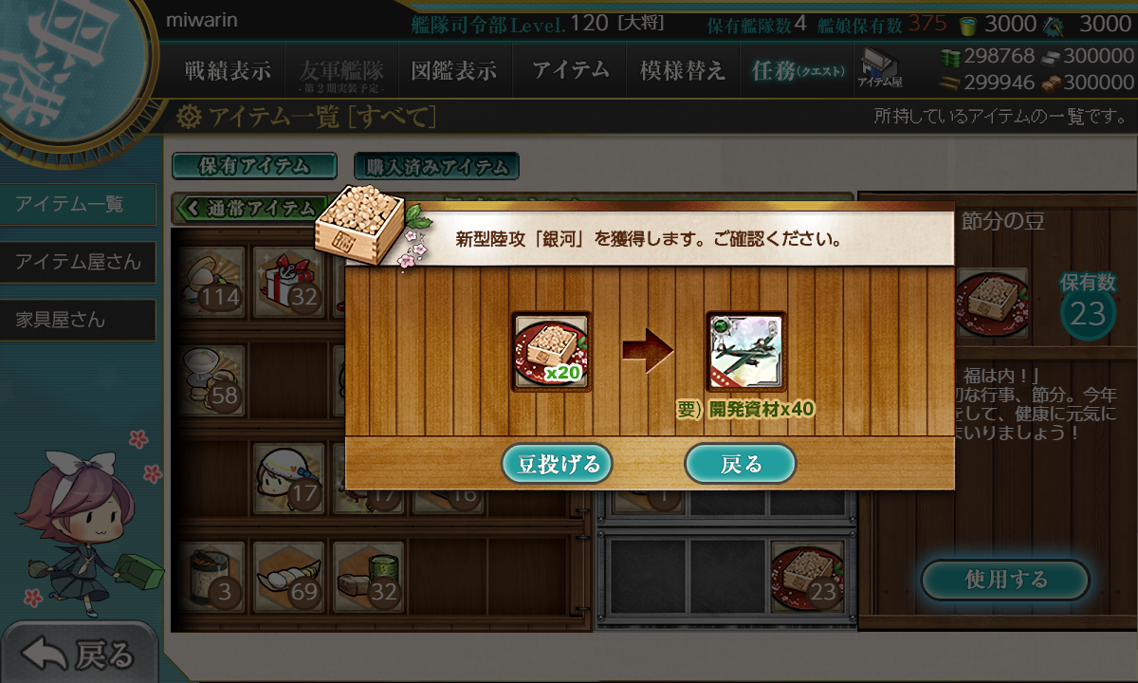Image resolution: width=1138 pixels, height=683 pixels.
Task: Select the canned item showing count 3
Action: point(210,577)
